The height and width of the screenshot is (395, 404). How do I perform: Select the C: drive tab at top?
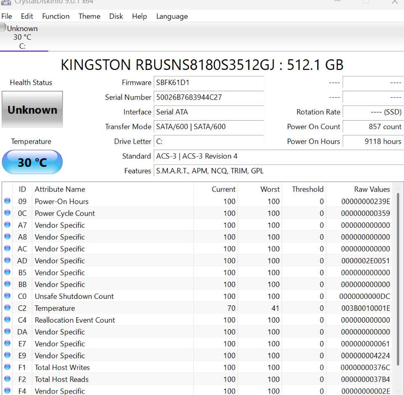tap(22, 37)
